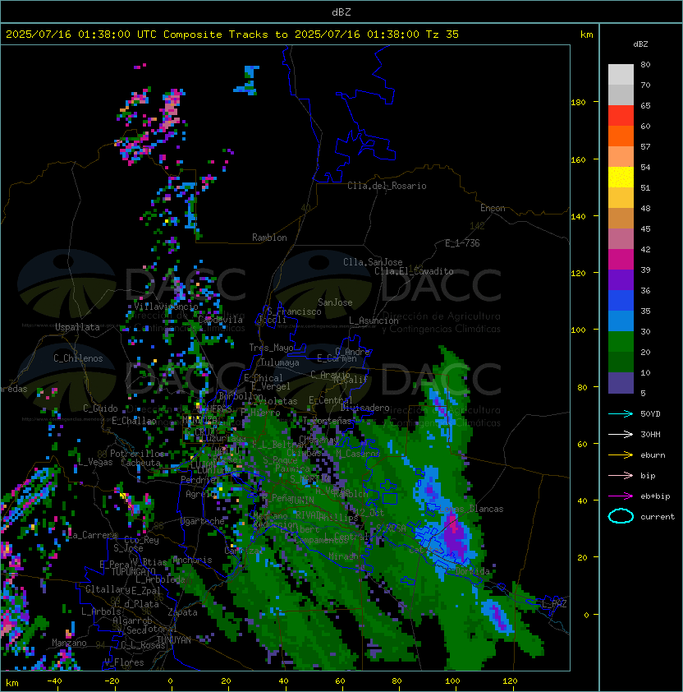Click the cyan 'current' ellipse legend symbol

click(x=621, y=516)
